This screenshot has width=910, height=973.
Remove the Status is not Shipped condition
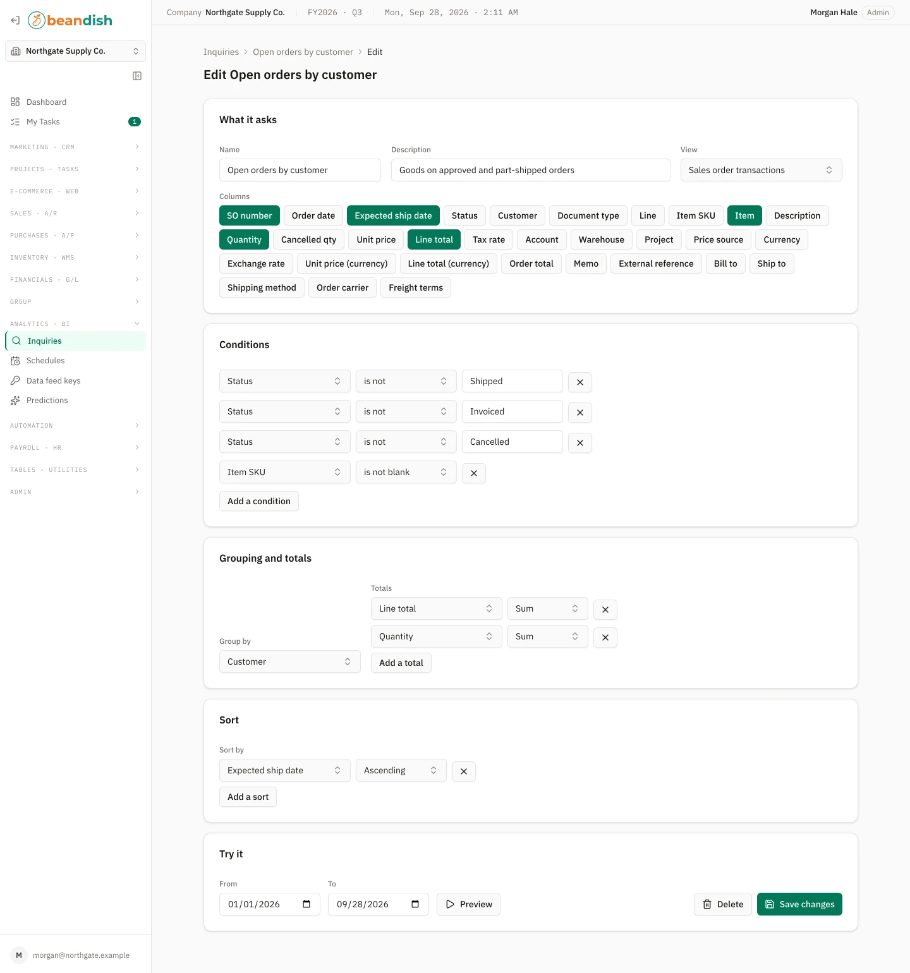click(x=580, y=382)
